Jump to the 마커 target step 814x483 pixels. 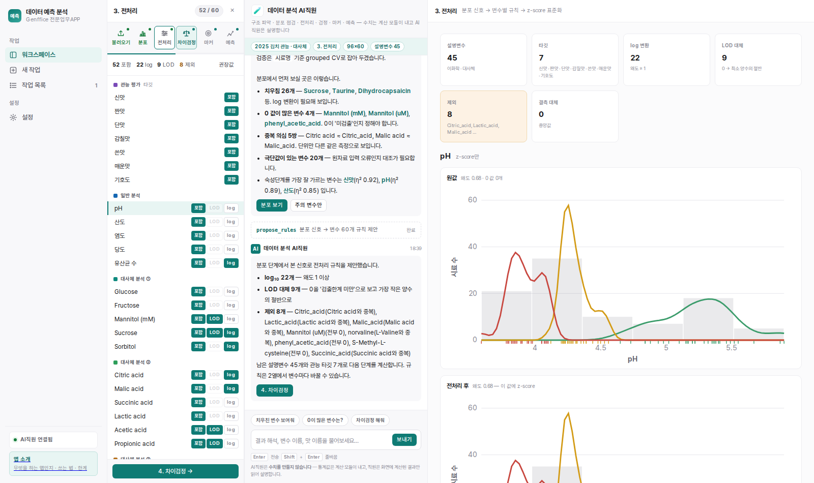[209, 38]
